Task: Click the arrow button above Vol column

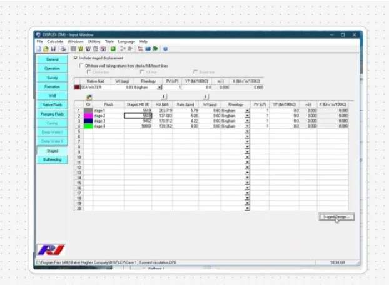Action: point(164,97)
